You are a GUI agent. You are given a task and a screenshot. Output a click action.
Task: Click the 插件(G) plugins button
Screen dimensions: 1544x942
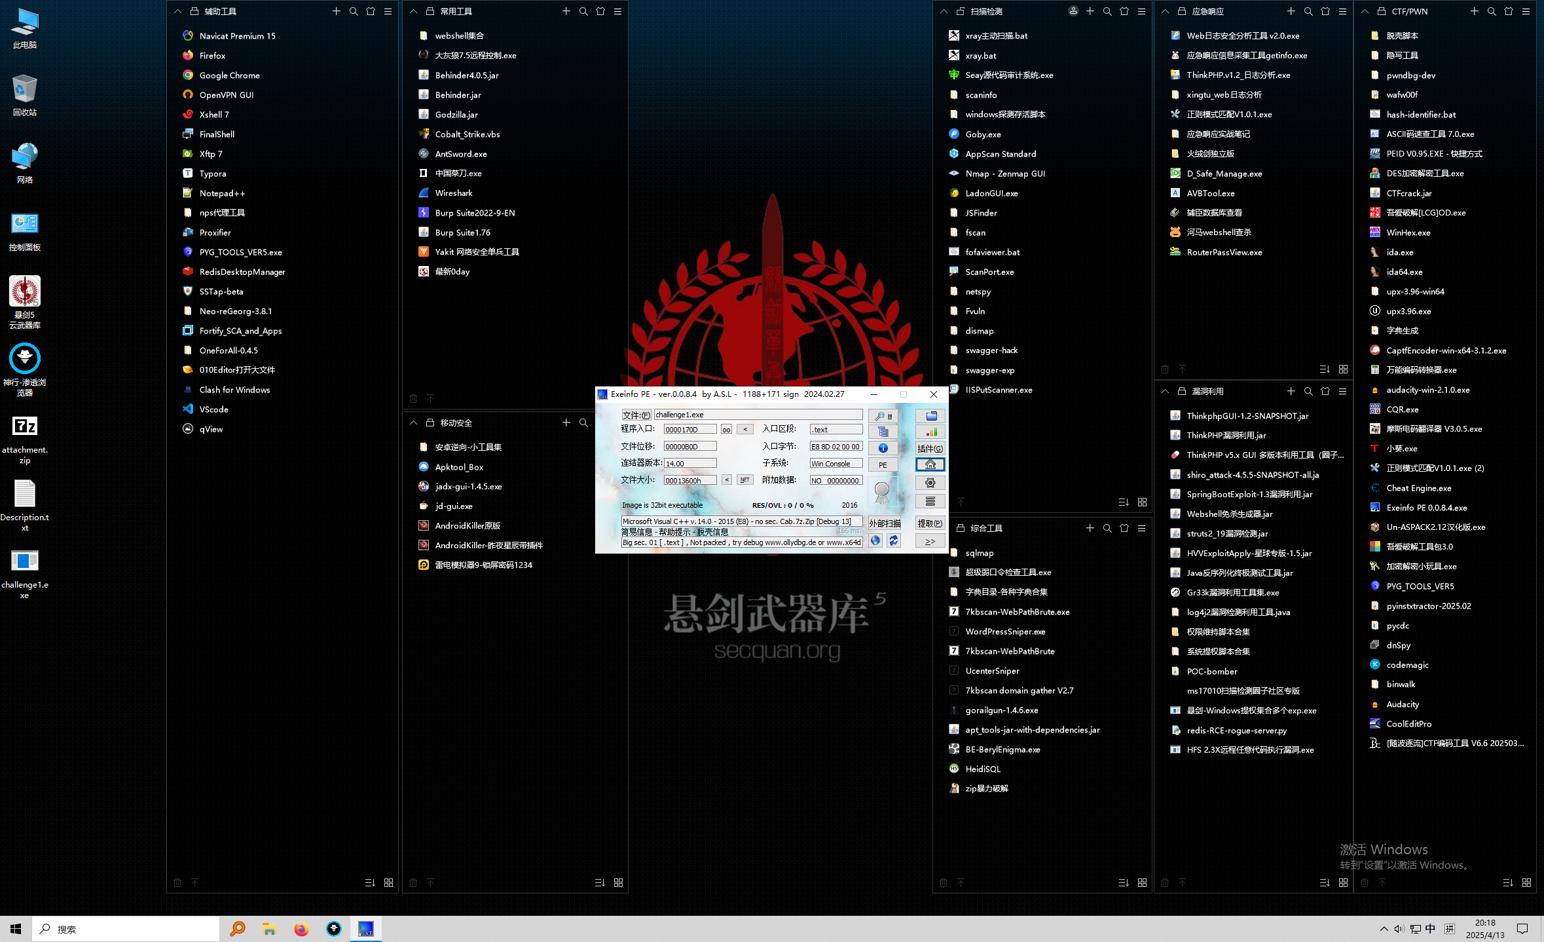tap(930, 449)
